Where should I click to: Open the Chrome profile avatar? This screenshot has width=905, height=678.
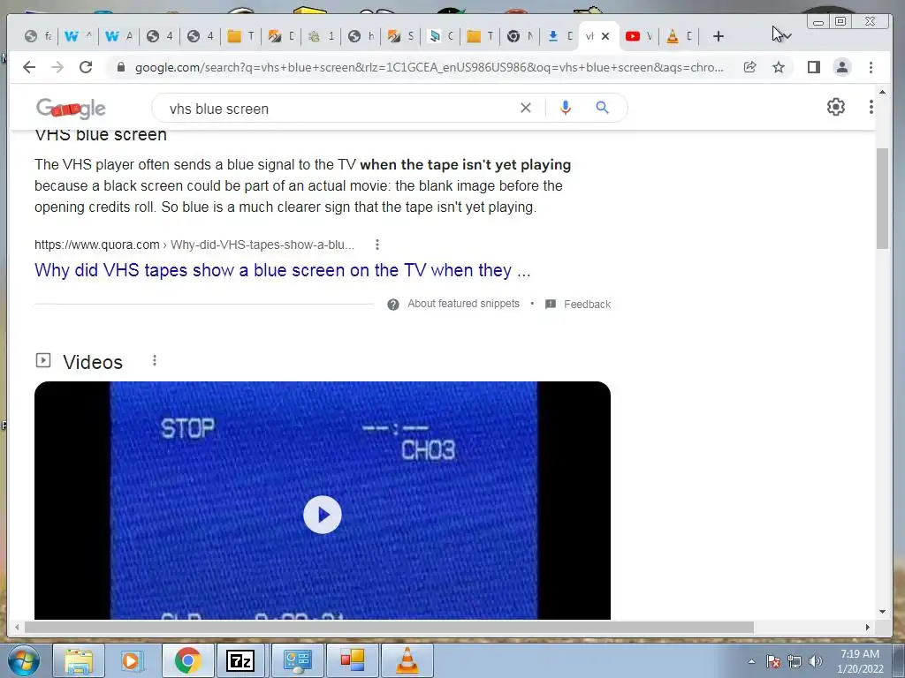pos(842,67)
